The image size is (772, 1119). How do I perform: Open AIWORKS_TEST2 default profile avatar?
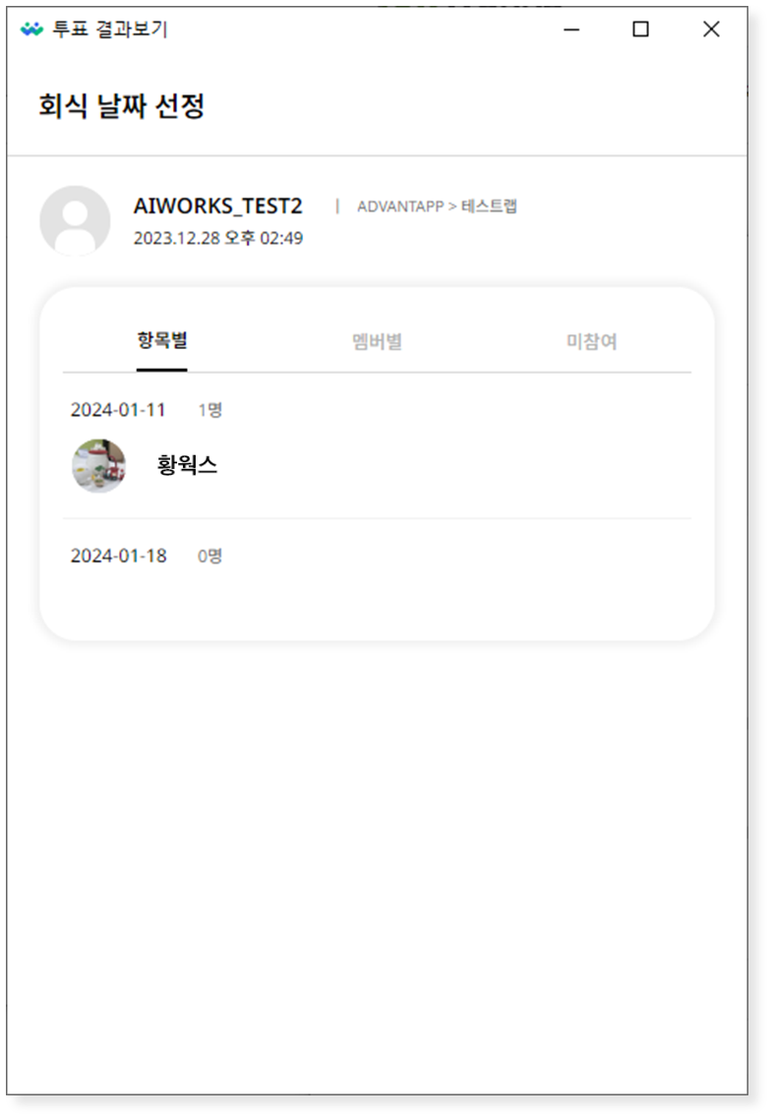point(75,220)
